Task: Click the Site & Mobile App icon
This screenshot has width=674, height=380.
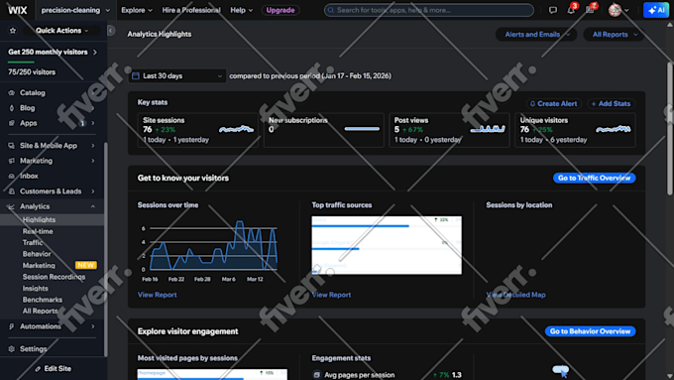Action: point(11,146)
